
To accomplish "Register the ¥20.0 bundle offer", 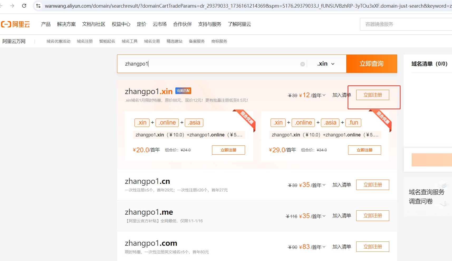I will coord(228,150).
